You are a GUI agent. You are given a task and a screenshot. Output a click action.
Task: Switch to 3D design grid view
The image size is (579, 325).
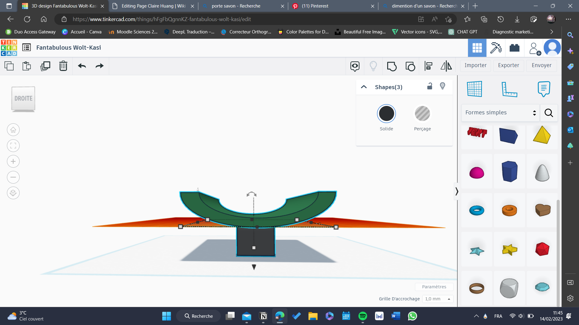coord(477,48)
